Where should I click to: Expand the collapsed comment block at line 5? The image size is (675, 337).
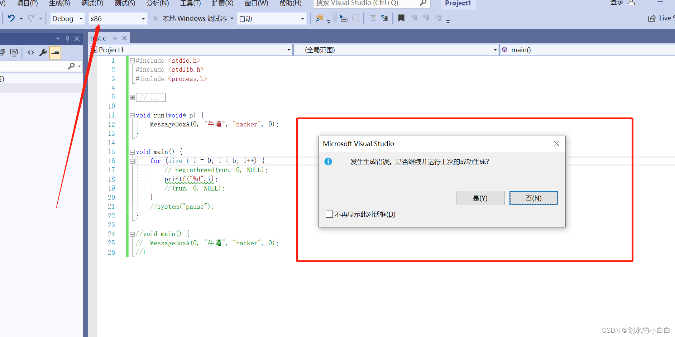pos(132,97)
